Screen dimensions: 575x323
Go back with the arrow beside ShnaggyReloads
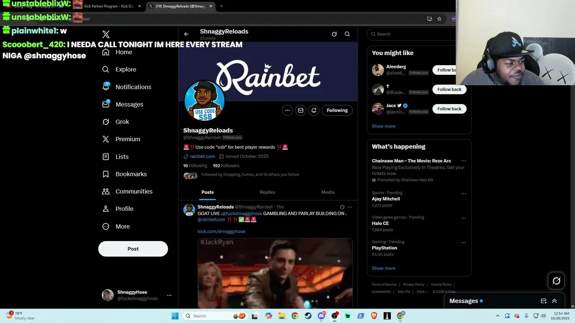[186, 34]
